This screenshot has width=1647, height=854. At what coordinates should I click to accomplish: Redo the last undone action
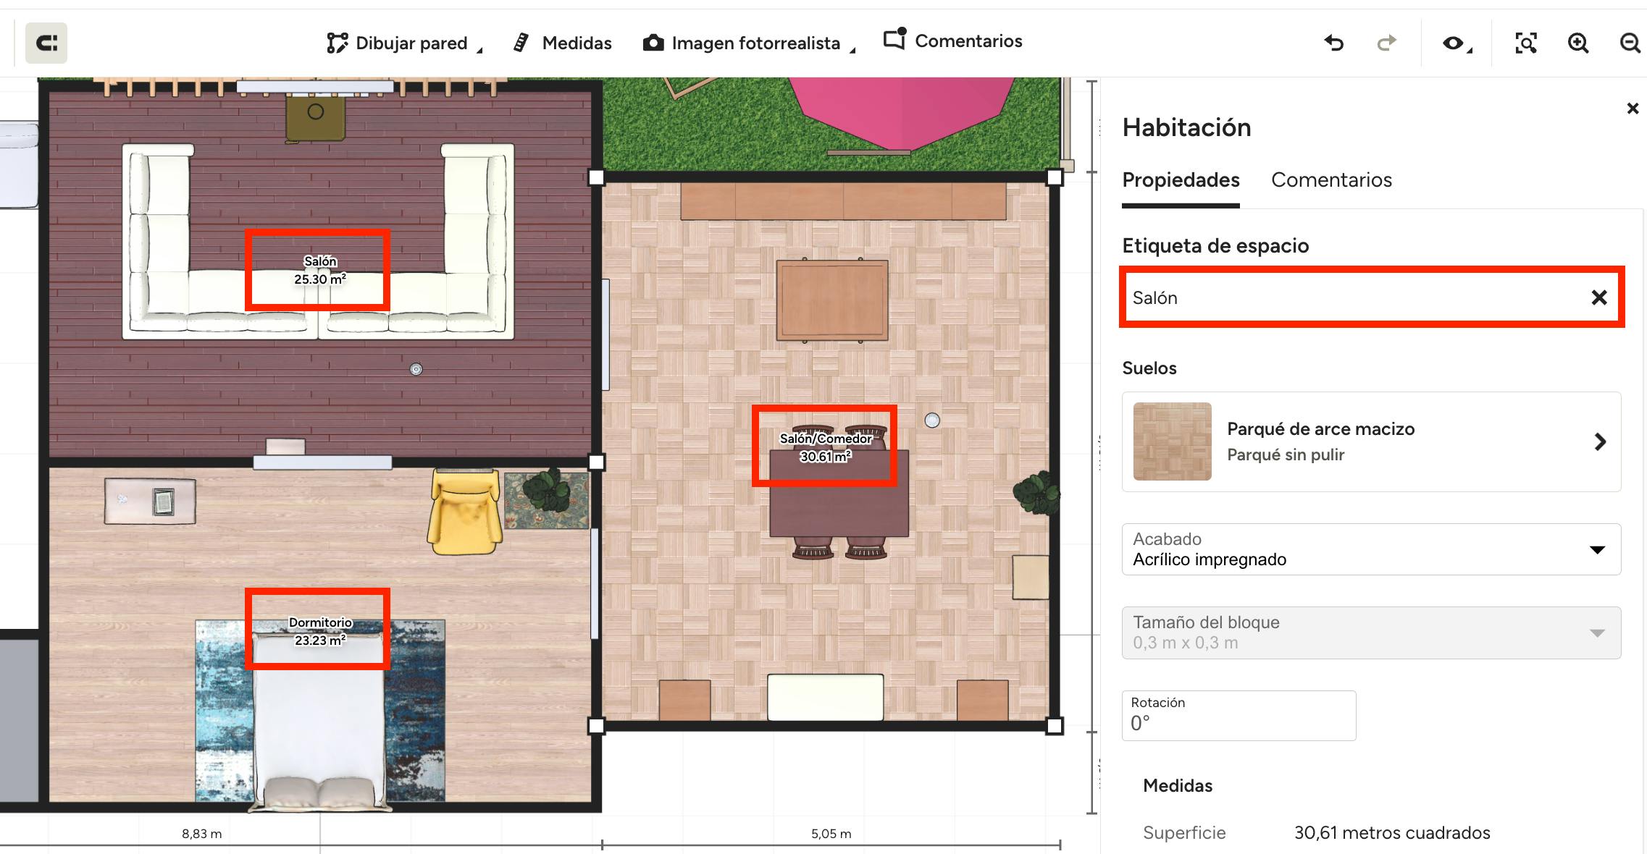tap(1386, 43)
